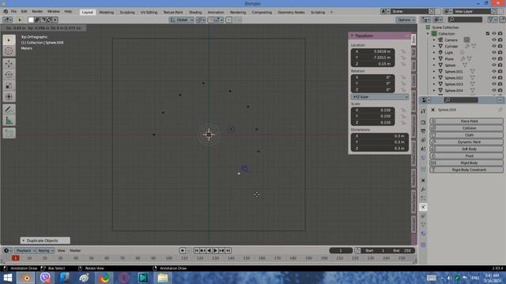Hide Cylinder in viewport via eye icon

click(493, 47)
